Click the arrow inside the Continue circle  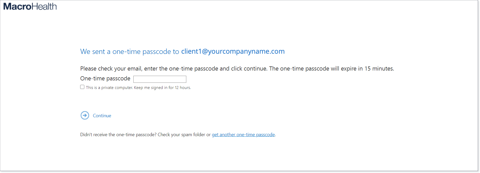coord(85,115)
